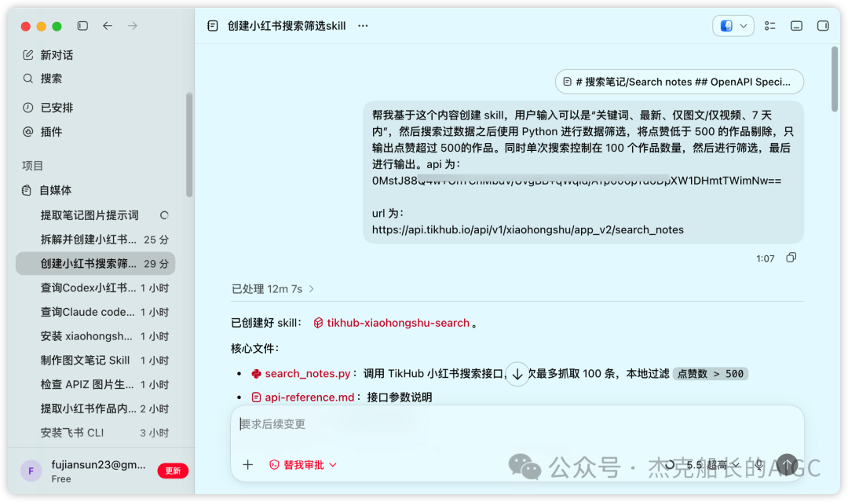Click the 1:07 message timestamp
848x502 pixels.
[x=766, y=258]
